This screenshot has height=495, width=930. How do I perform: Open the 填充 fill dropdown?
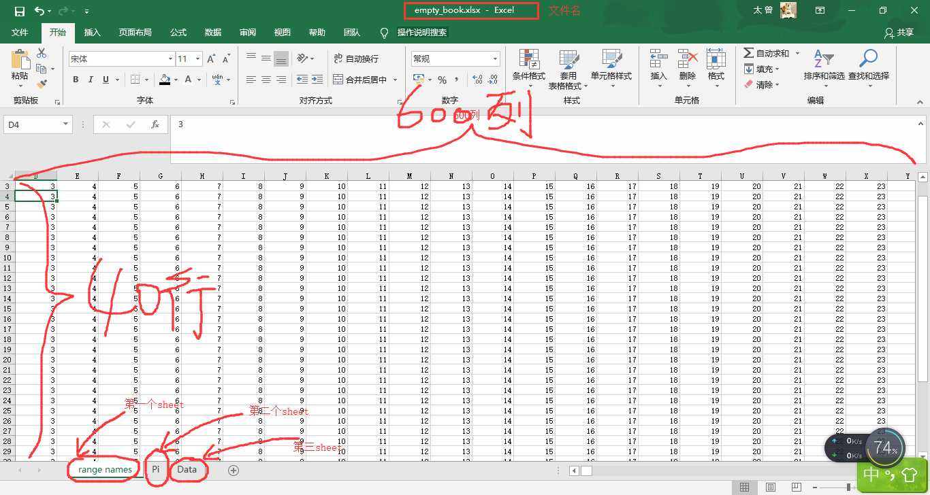pyautogui.click(x=761, y=69)
